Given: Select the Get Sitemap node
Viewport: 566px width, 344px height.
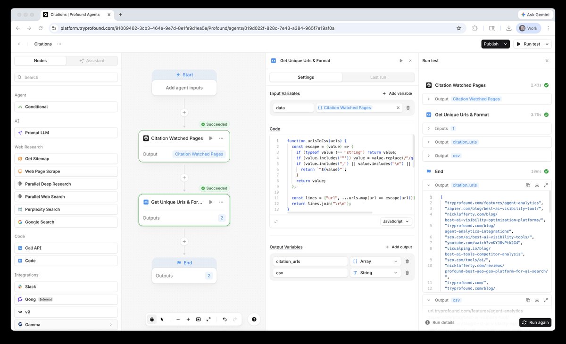Looking at the screenshot, I should coord(66,159).
